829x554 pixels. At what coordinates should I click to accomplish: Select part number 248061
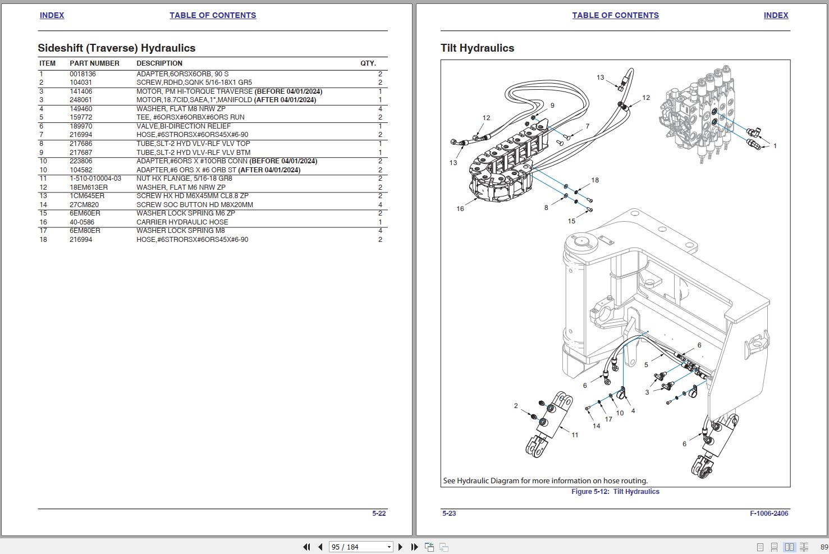click(x=81, y=100)
